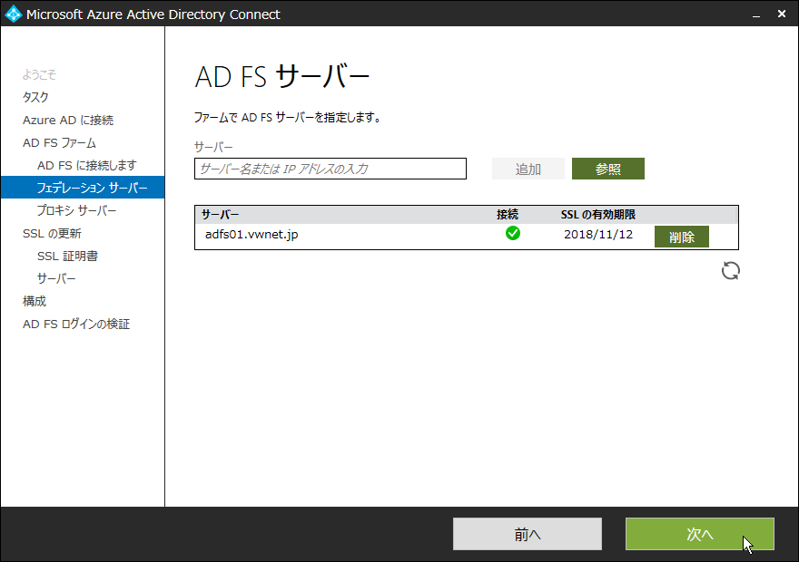
Task: Select サーバー under SSL の更新
Action: 56,278
